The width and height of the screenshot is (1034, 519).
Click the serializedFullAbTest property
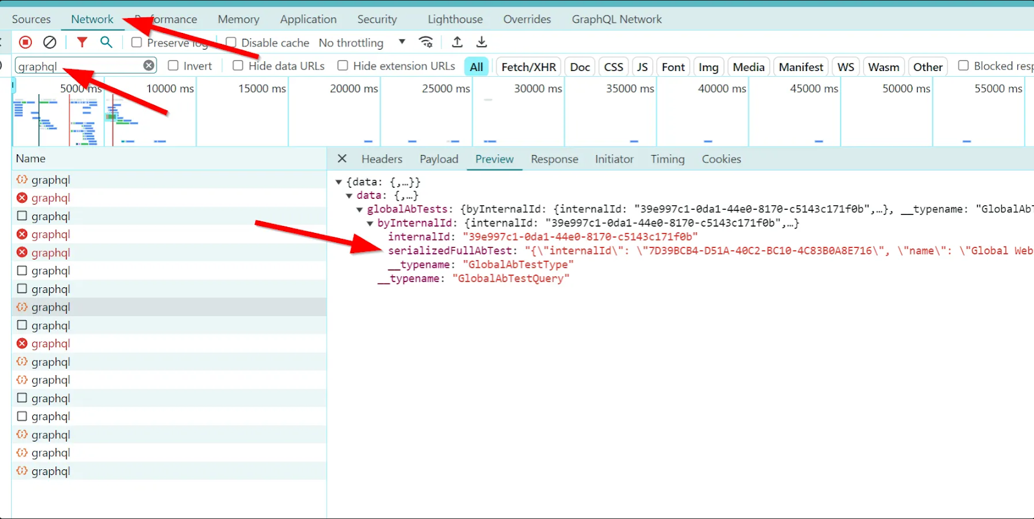coord(450,250)
